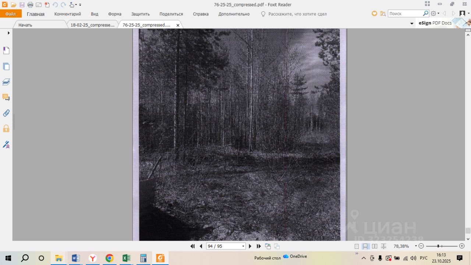Click the email envelope icon in quick access toolbar
Image resolution: width=471 pixels, height=265 pixels.
pyautogui.click(x=38, y=5)
